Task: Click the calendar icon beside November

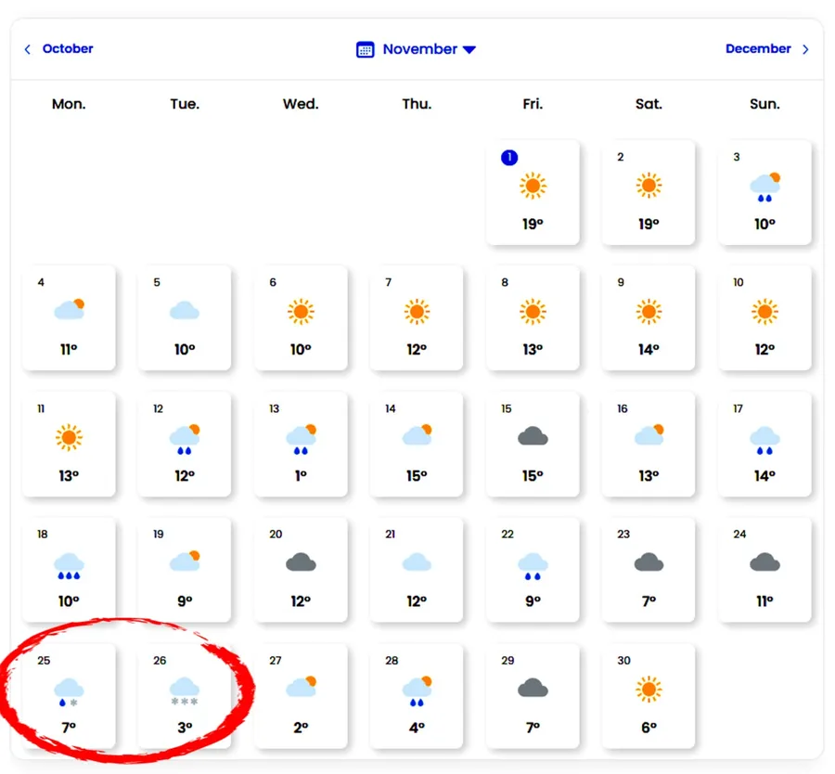Action: (366, 49)
